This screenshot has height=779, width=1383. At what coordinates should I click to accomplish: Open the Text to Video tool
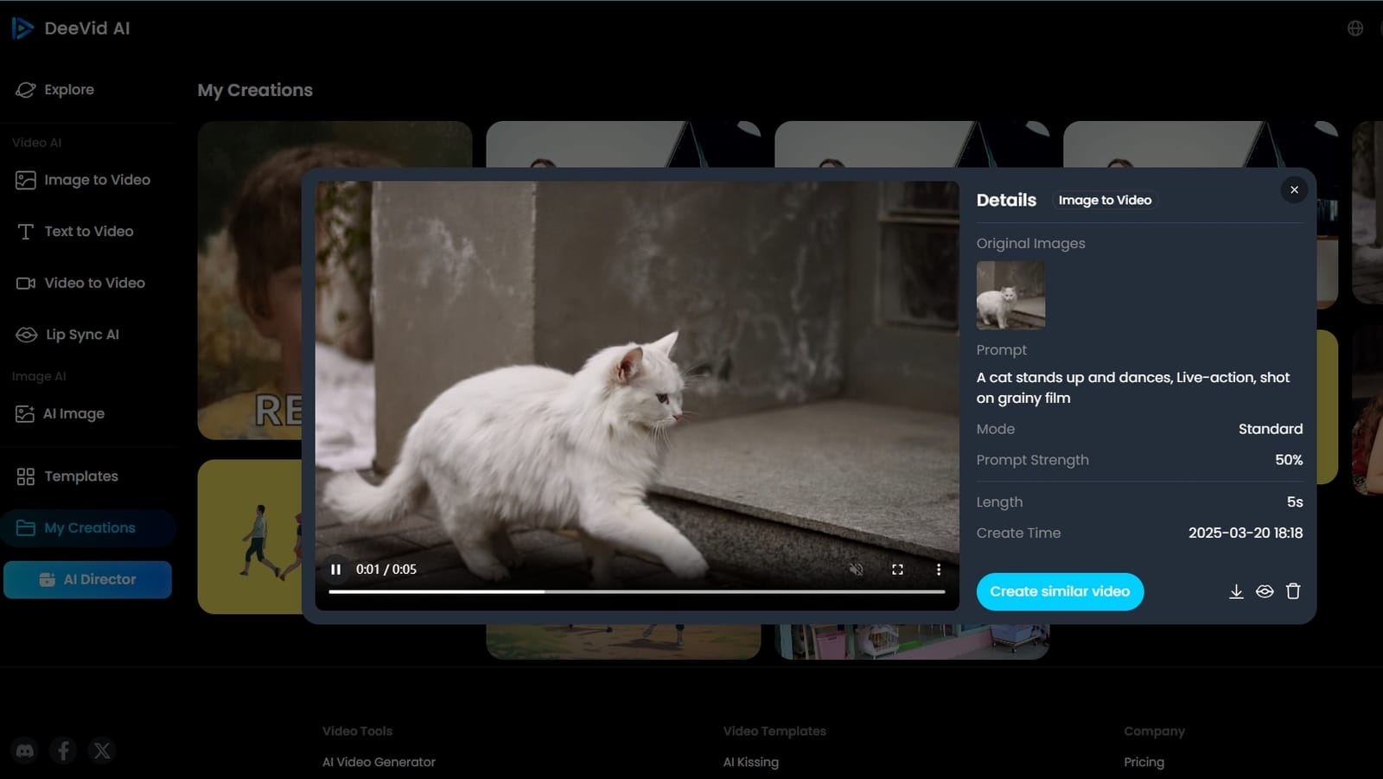click(x=87, y=231)
